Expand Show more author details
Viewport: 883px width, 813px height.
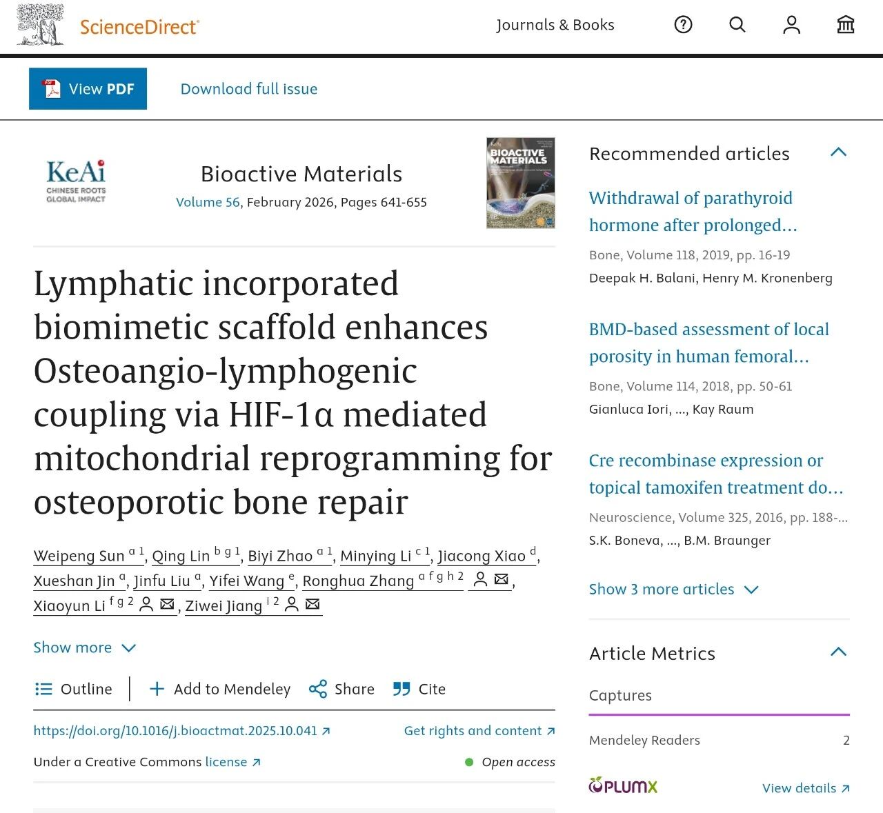click(x=84, y=648)
